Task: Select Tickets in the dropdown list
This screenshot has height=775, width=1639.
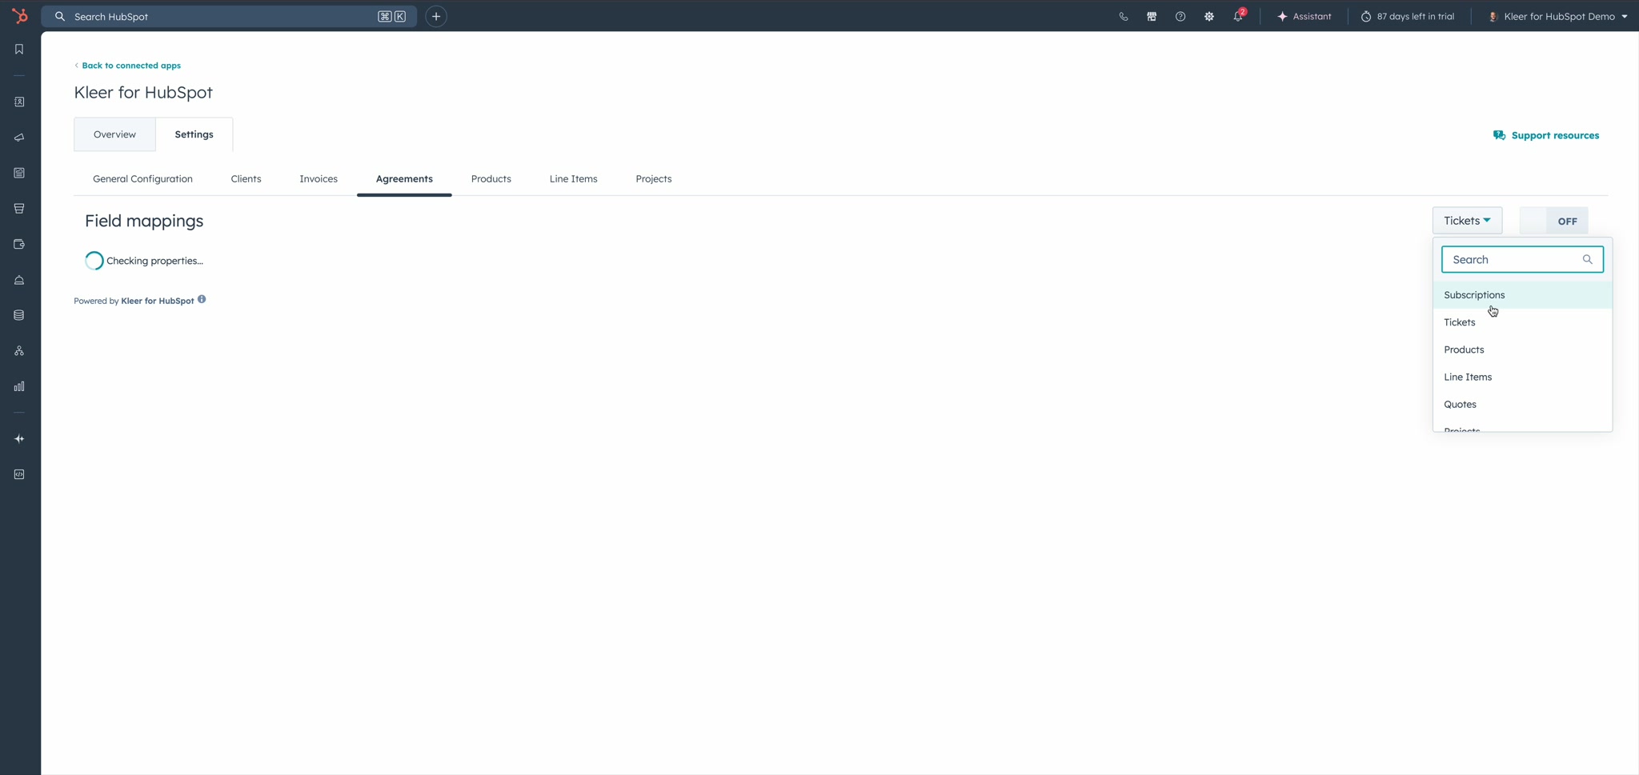Action: click(x=1522, y=322)
